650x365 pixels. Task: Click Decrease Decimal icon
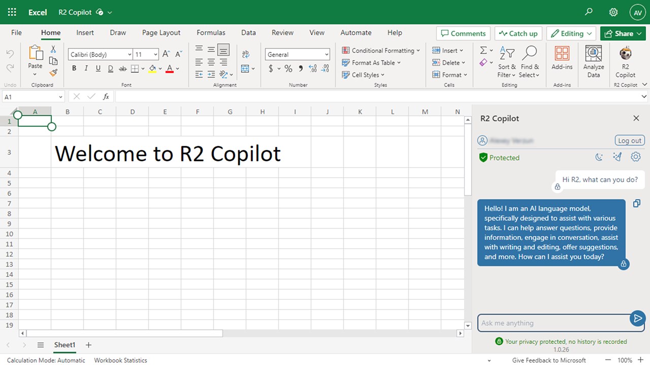[325, 68]
